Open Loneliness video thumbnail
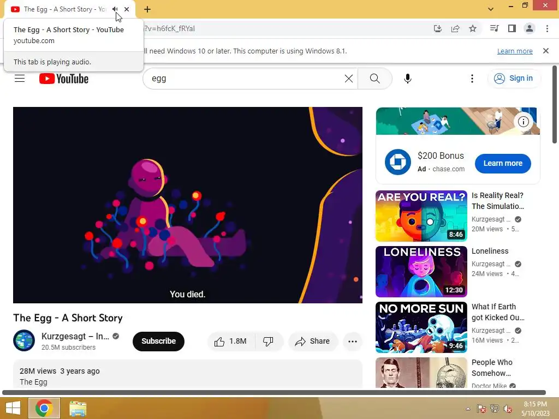Screen dimensions: 559x419 tap(421, 272)
